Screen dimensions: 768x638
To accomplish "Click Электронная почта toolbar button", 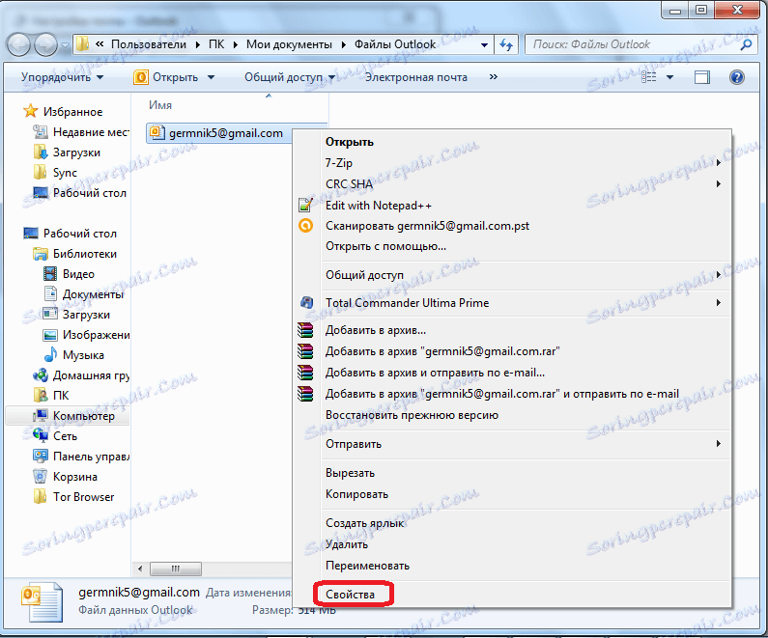I will [416, 77].
